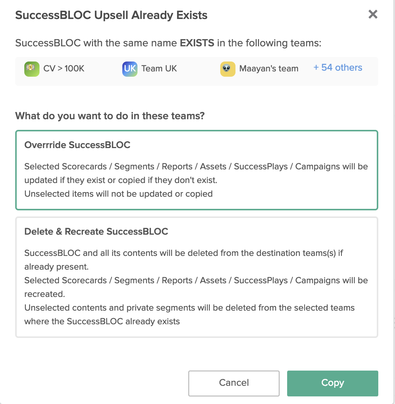395x404 pixels.
Task: Choose the Override SuccessBLOC option card
Action: tap(197, 170)
